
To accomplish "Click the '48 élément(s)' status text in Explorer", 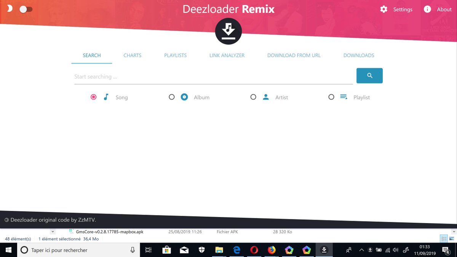I will pos(18,239).
